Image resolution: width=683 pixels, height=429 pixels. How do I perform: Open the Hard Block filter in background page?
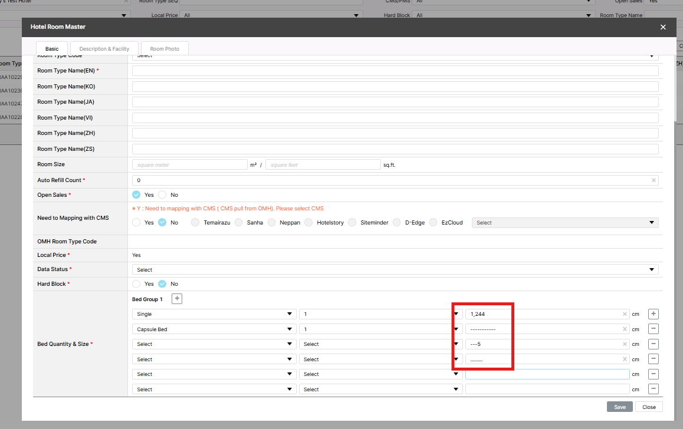pos(503,15)
